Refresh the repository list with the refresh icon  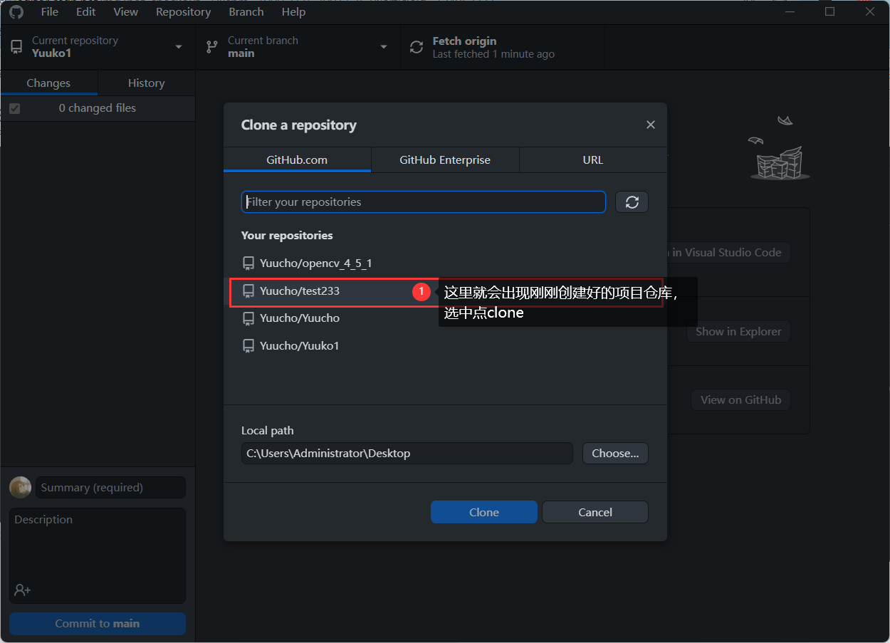point(632,202)
